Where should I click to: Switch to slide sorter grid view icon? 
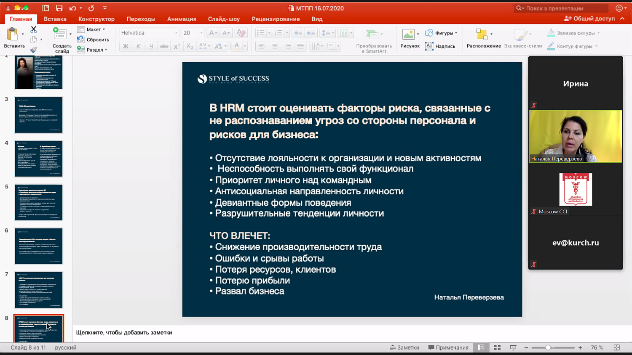tap(497, 347)
